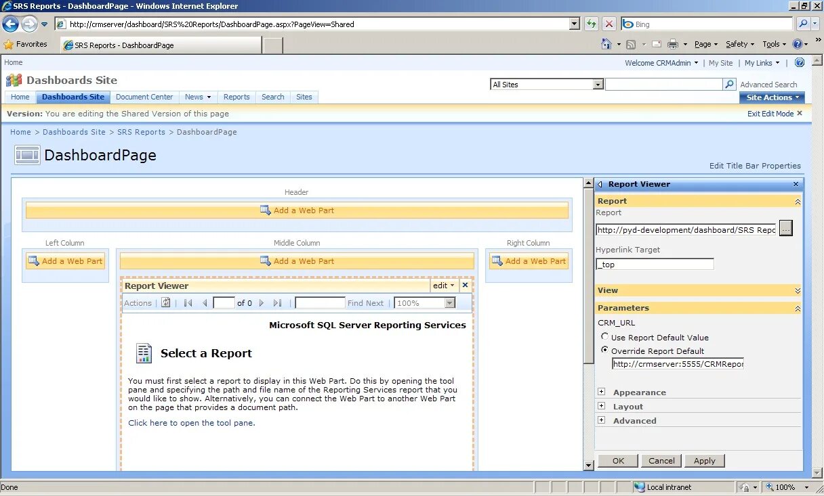The image size is (824, 496).
Task: Open the Report Viewer zoom dropdown
Action: (449, 303)
